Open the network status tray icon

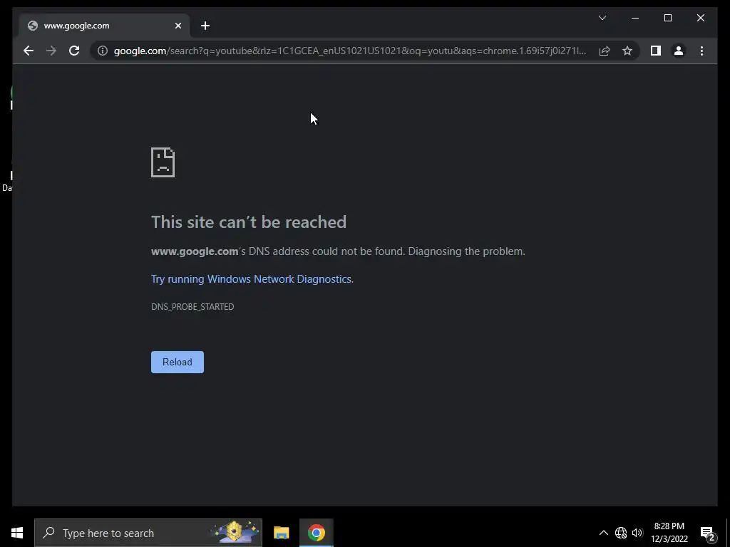tap(621, 533)
